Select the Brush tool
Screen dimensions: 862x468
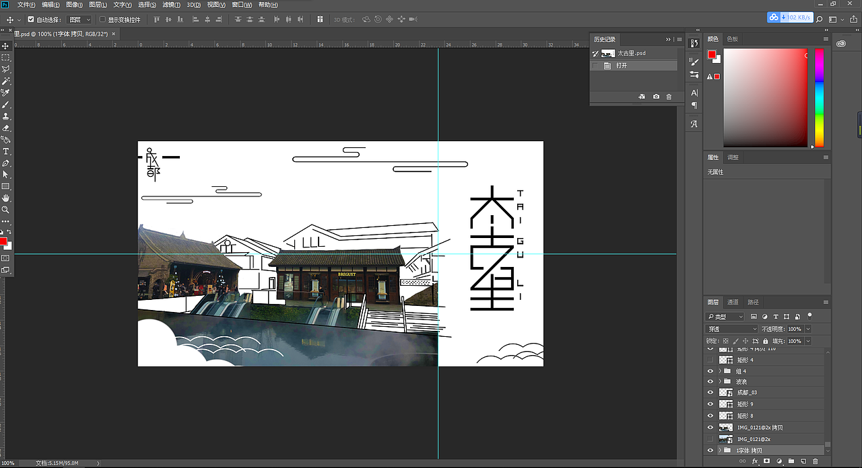(6, 104)
